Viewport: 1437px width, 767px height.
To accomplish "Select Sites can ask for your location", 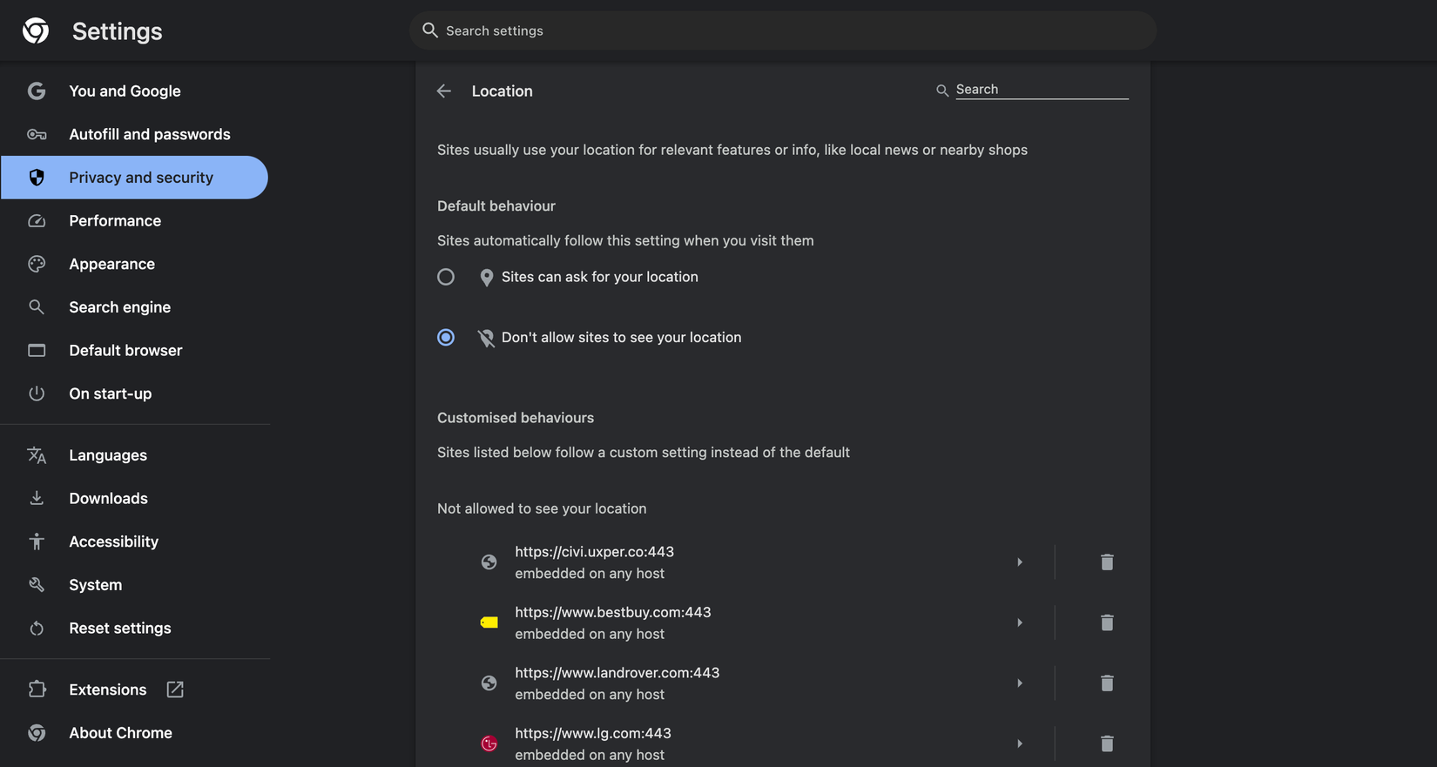I will (x=446, y=277).
